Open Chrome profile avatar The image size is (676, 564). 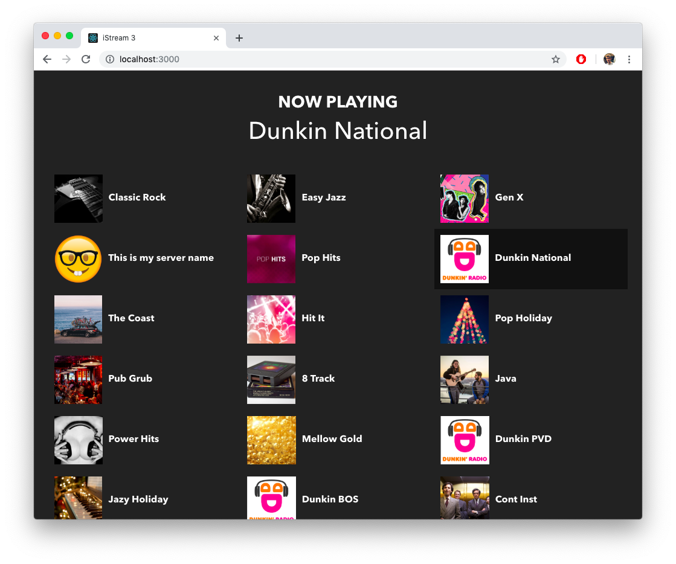pyautogui.click(x=609, y=59)
